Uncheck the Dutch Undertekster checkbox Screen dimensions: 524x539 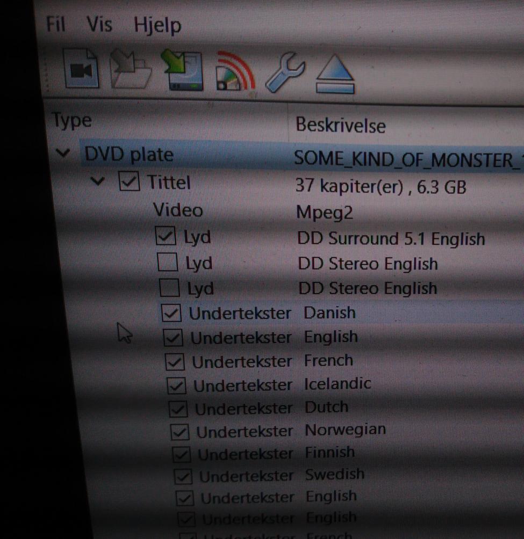178,409
